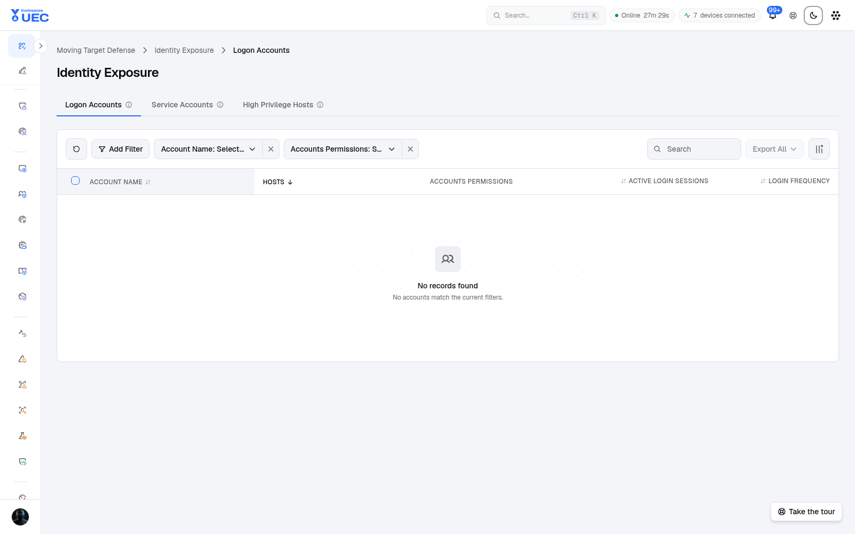This screenshot has width=855, height=534.
Task: Select the Logon Accounts tab
Action: point(99,105)
